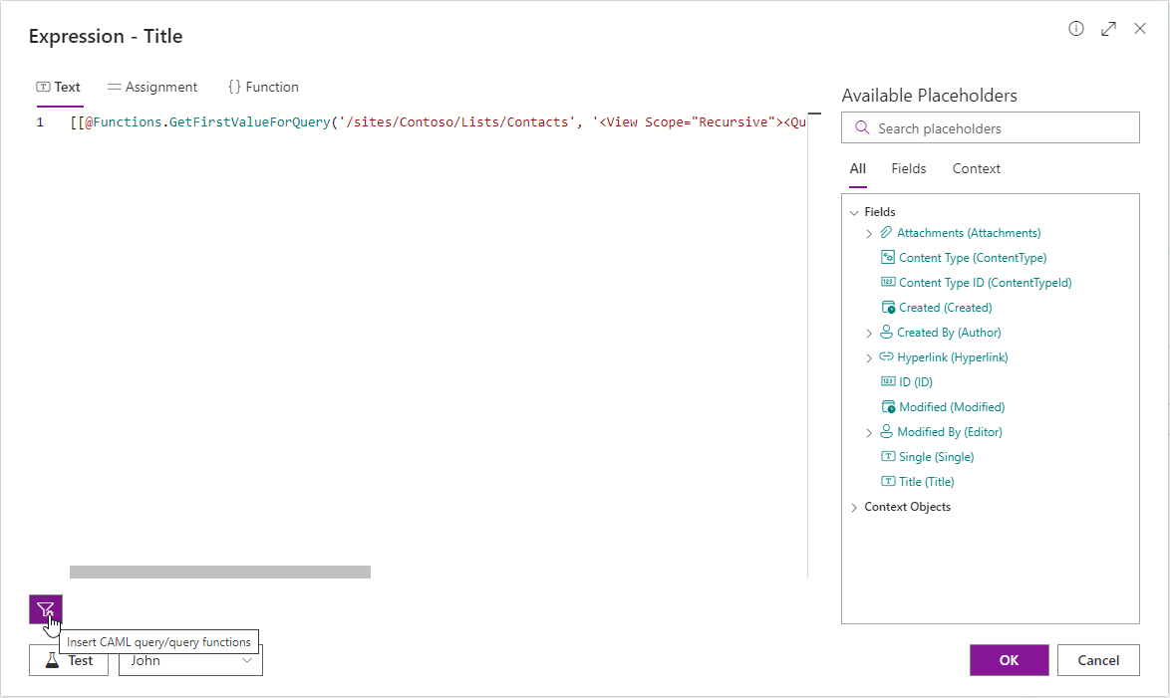Viewport: 1170px width, 698px height.
Task: Select the Attachments paperclip icon
Action: click(885, 232)
